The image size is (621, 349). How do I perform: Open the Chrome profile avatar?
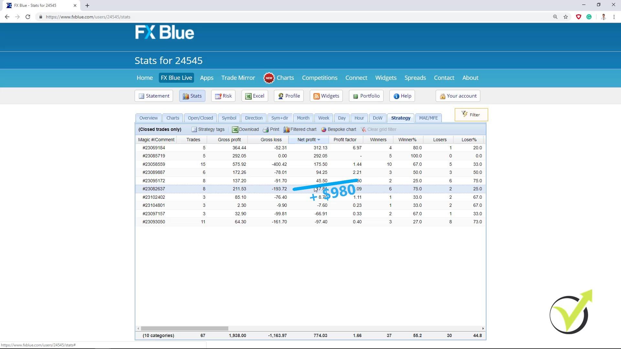point(604,17)
